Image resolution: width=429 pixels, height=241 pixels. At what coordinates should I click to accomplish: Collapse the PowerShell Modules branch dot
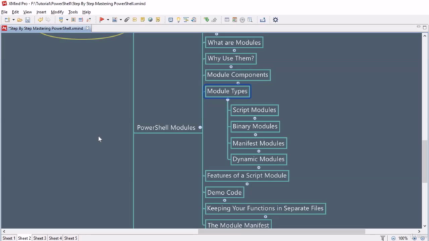[x=200, y=127]
